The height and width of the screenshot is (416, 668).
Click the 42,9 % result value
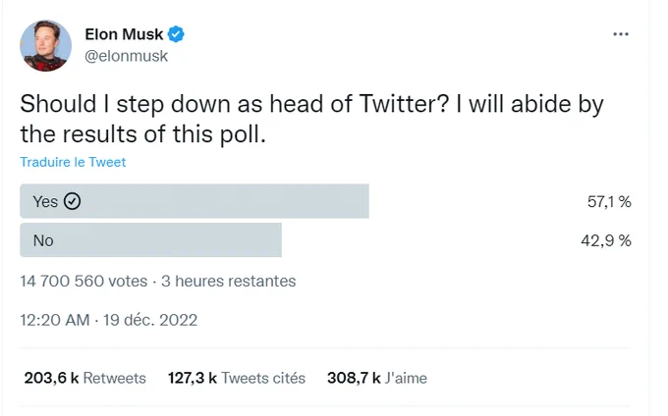pos(606,240)
